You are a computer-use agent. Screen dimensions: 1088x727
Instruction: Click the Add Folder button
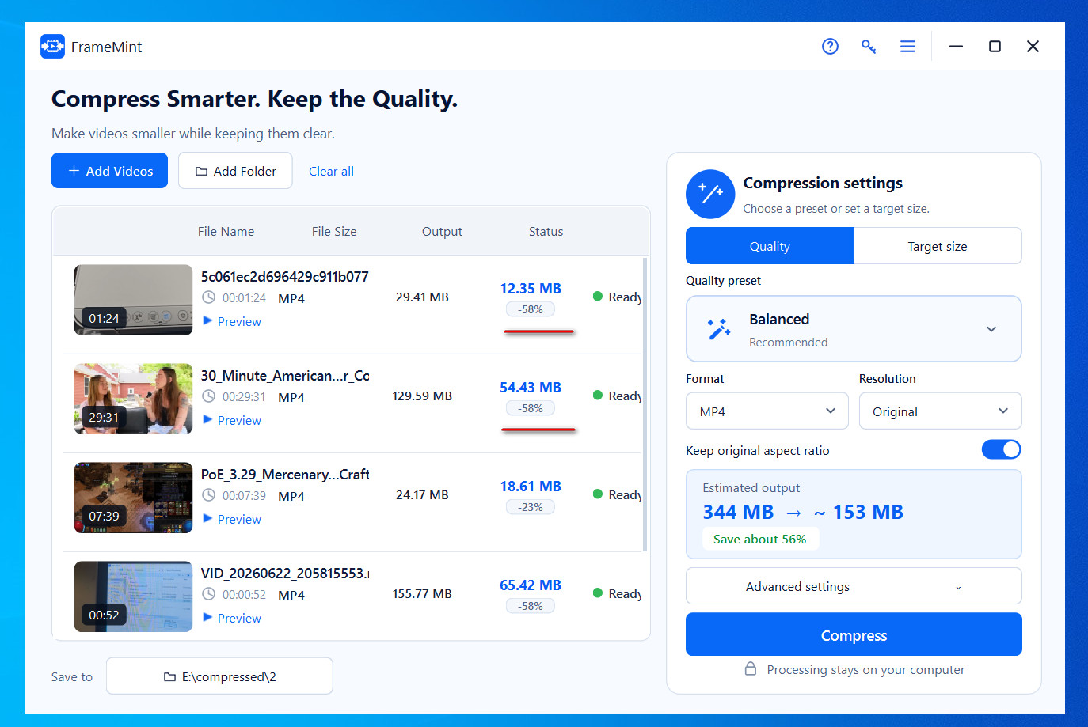235,171
